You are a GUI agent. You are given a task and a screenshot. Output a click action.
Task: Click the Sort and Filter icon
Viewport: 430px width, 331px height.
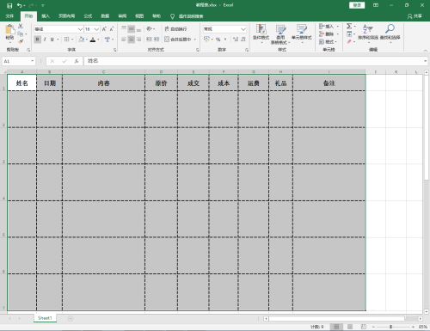click(367, 28)
